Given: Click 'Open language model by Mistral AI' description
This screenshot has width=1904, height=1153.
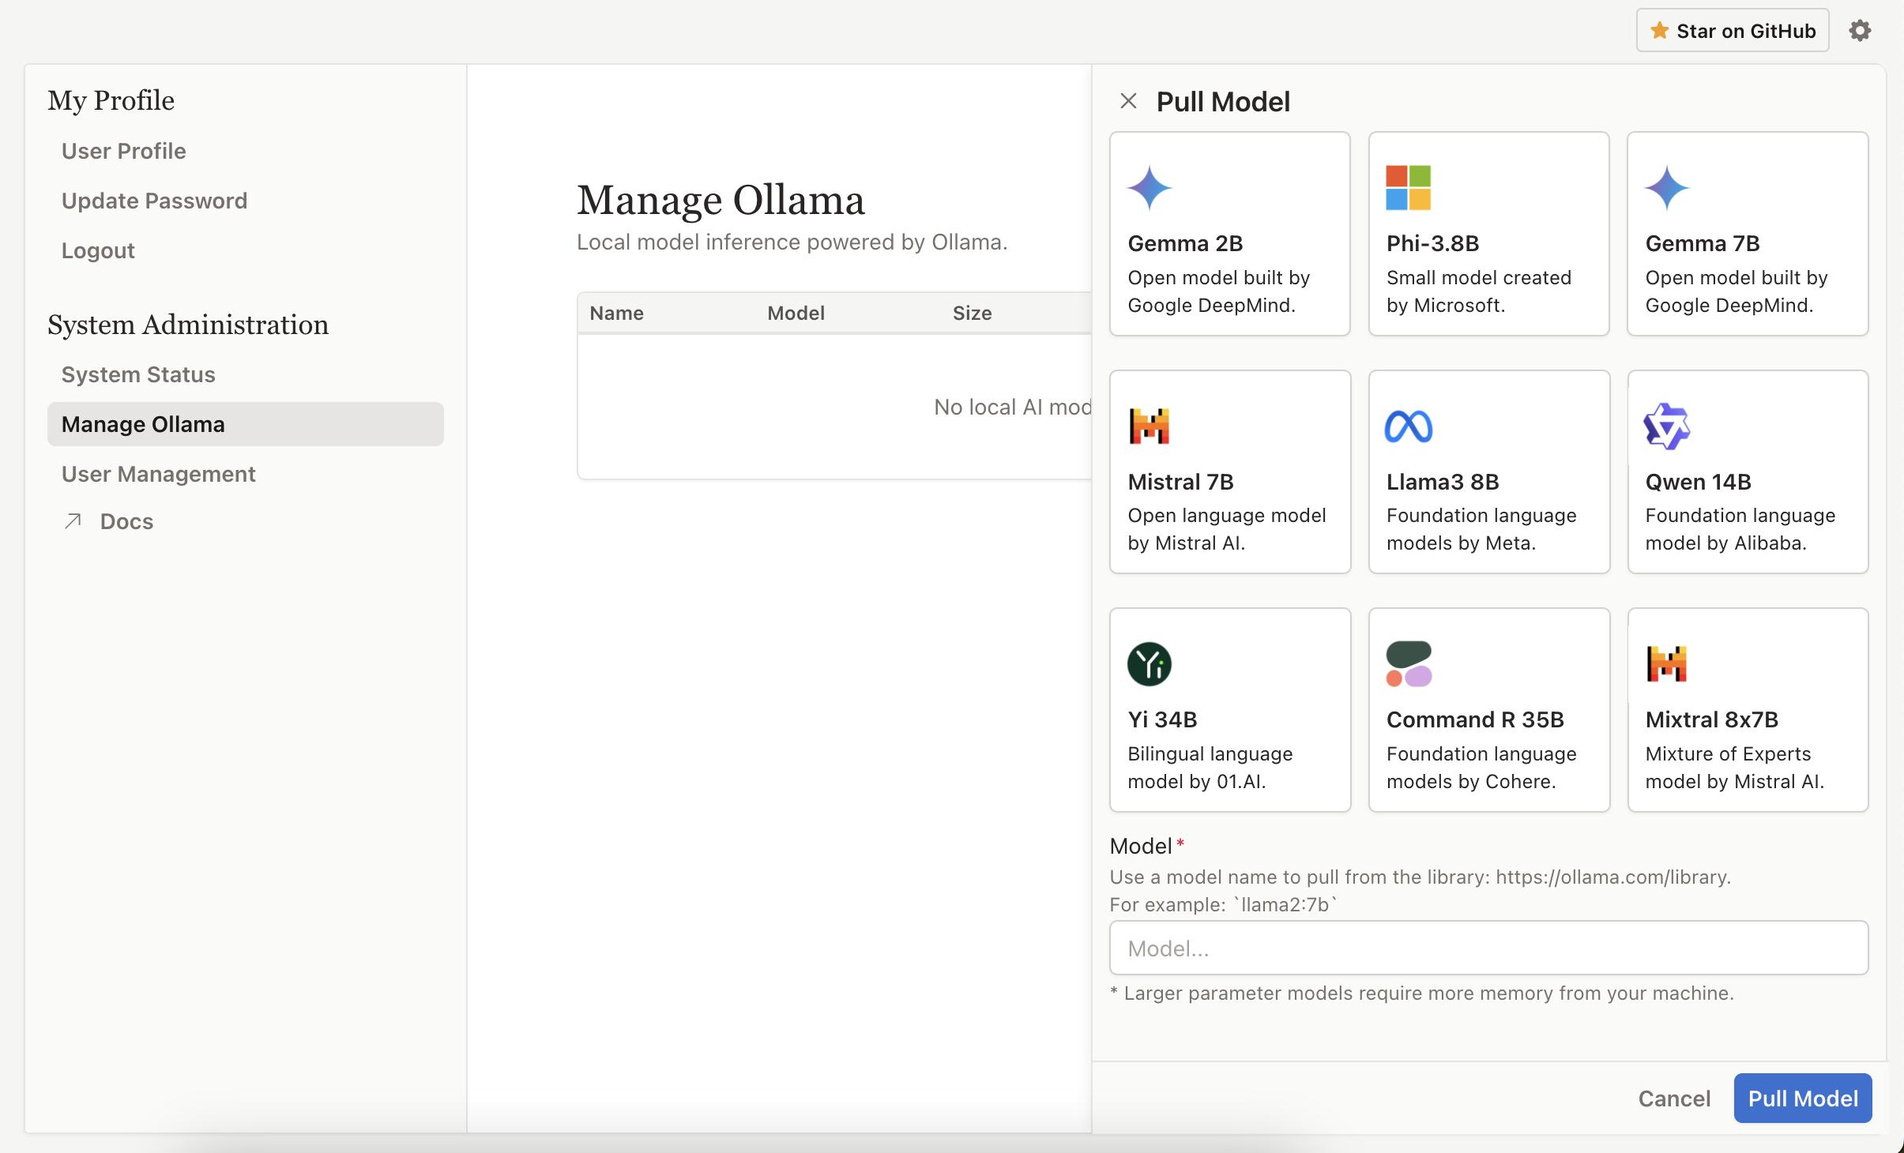Looking at the screenshot, I should (x=1226, y=529).
